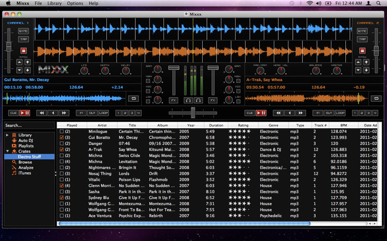The height and width of the screenshot is (241, 387).
Task: Open Playlists in sidebar
Action: click(x=26, y=146)
